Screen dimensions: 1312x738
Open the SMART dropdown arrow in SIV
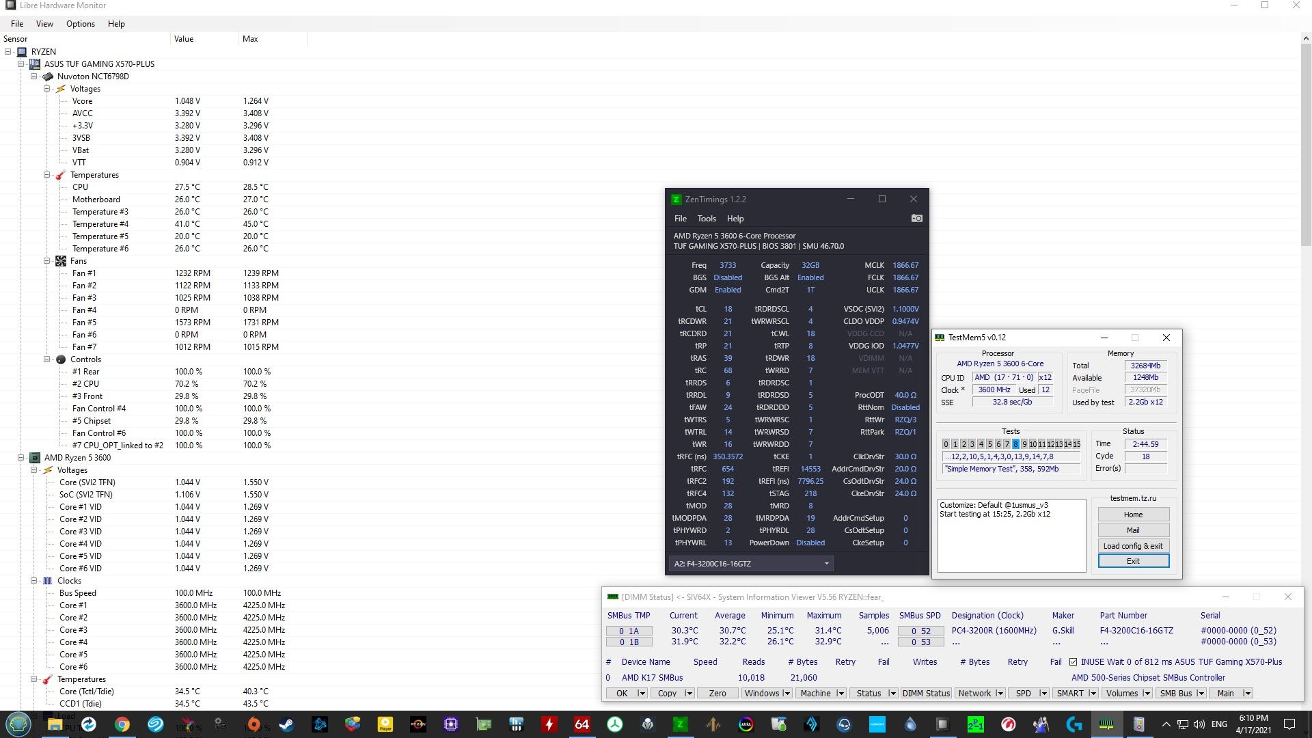[x=1093, y=694]
